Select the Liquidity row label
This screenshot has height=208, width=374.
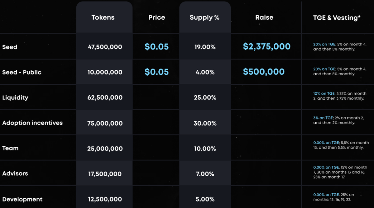click(x=15, y=97)
